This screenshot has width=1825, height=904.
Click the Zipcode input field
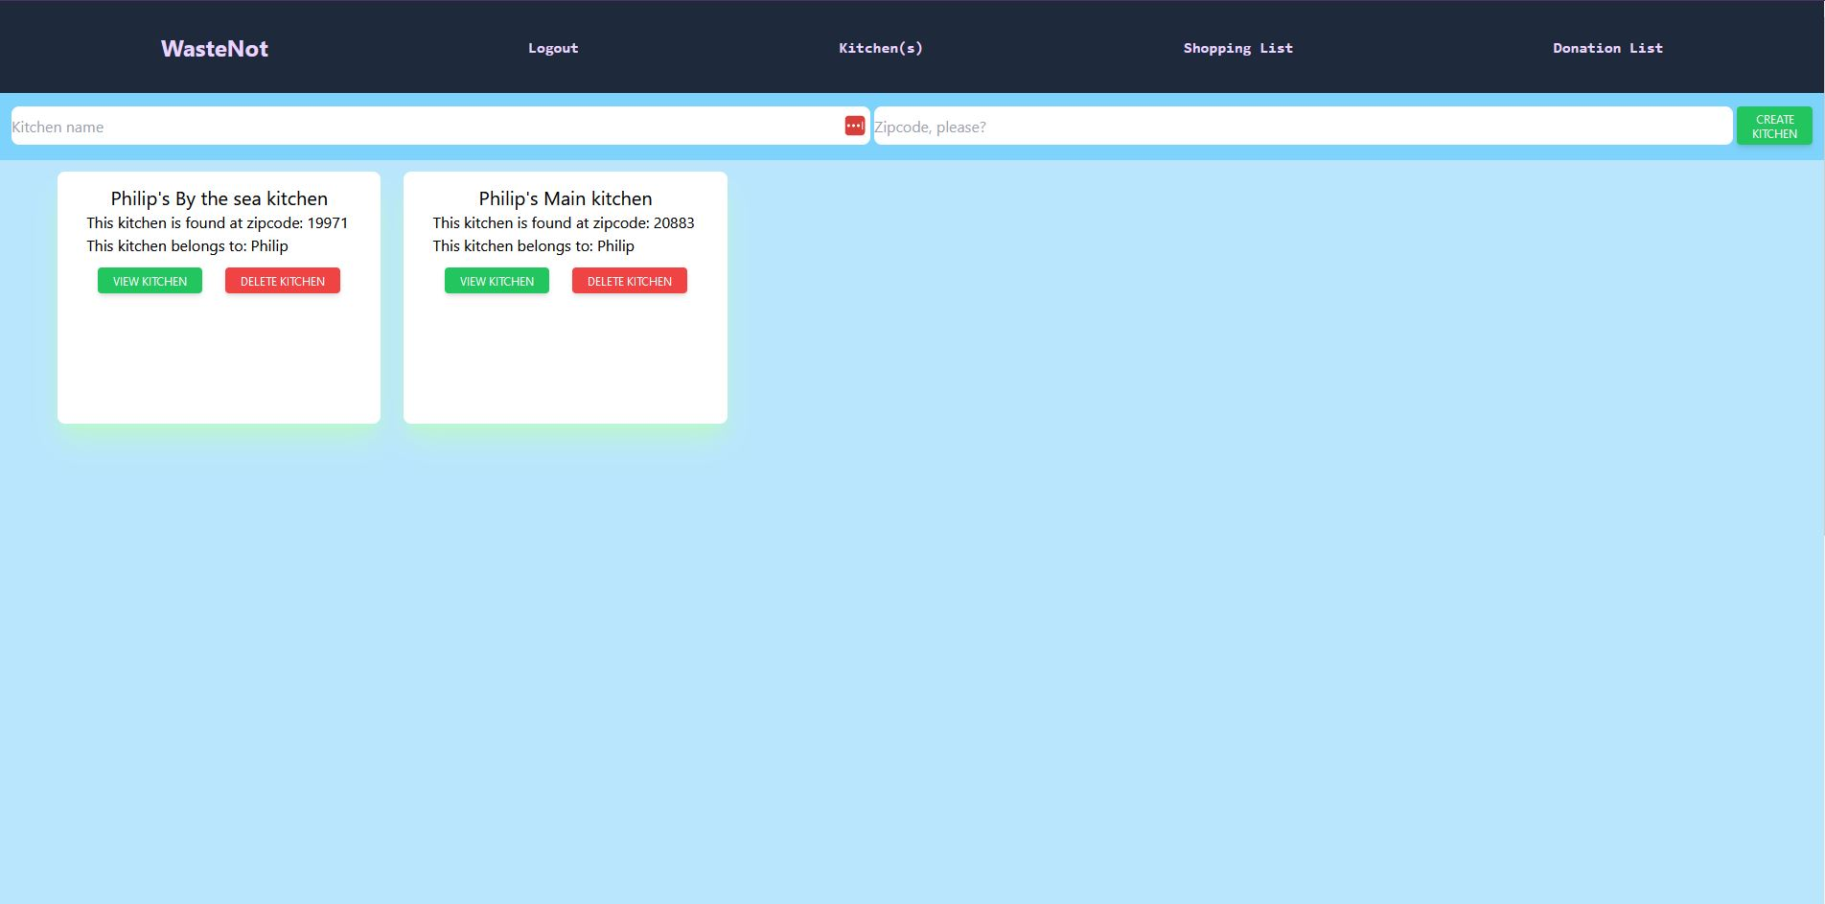click(x=1302, y=127)
